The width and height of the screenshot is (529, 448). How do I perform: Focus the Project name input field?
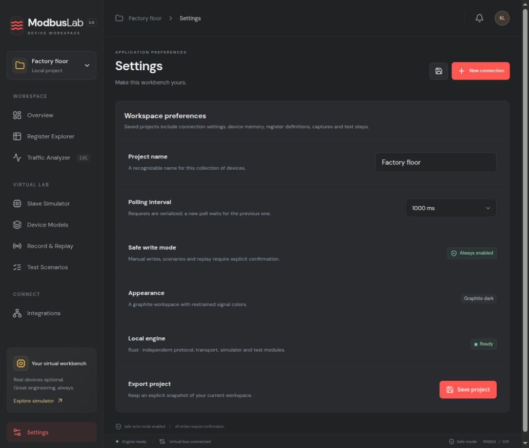pos(436,162)
